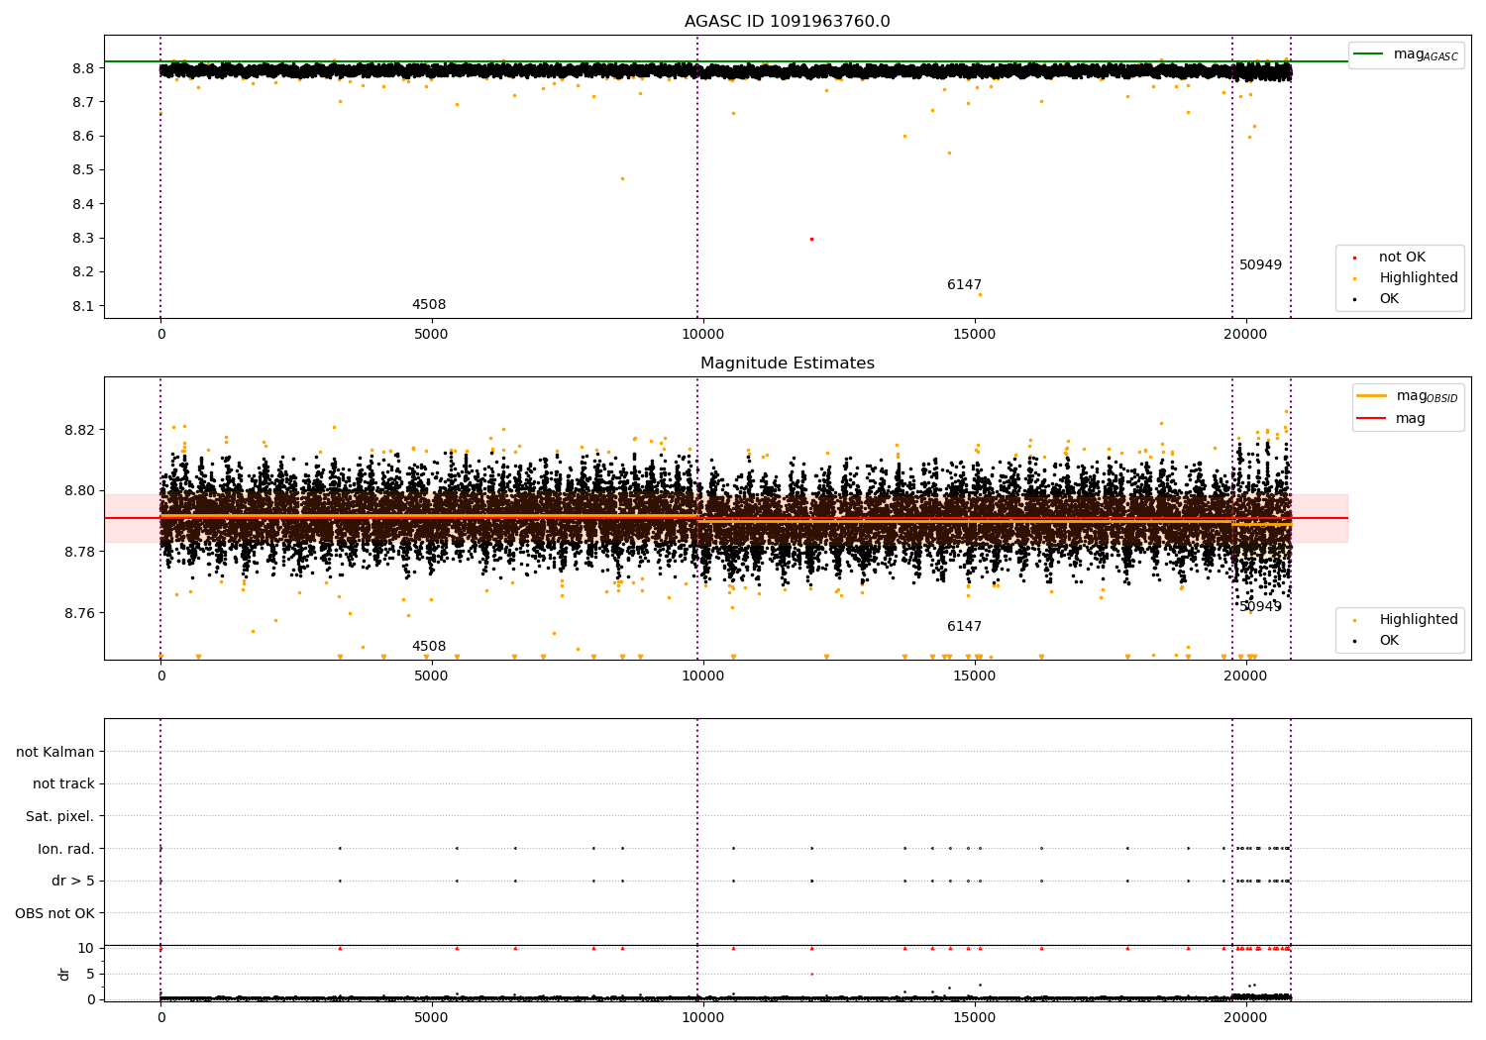1486x1040 pixels.
Task: Click the "8.80" y-axis tick label
Action: coord(79,490)
